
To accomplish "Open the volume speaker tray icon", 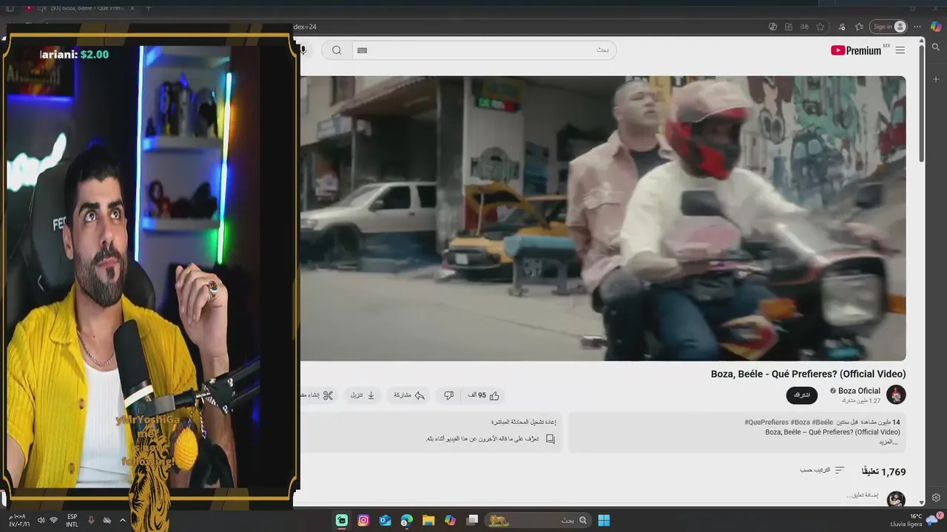I will pyautogui.click(x=41, y=520).
